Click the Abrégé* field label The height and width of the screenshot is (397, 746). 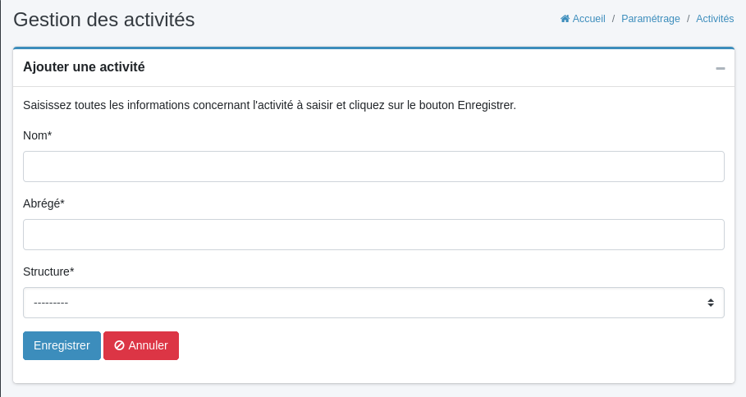43,203
